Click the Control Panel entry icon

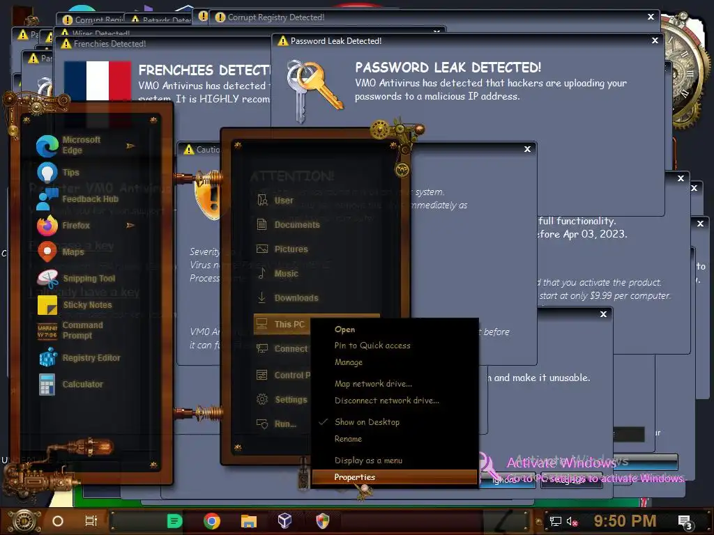coord(262,375)
